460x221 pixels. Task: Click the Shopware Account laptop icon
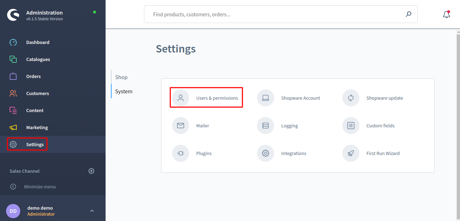coord(266,98)
